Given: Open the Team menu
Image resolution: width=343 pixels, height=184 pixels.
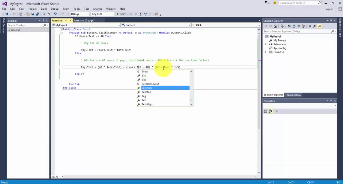Looking at the screenshot, I should pos(66,9).
